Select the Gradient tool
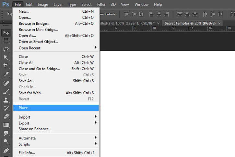Screen dimensions: 235x157 [x=6, y=125]
